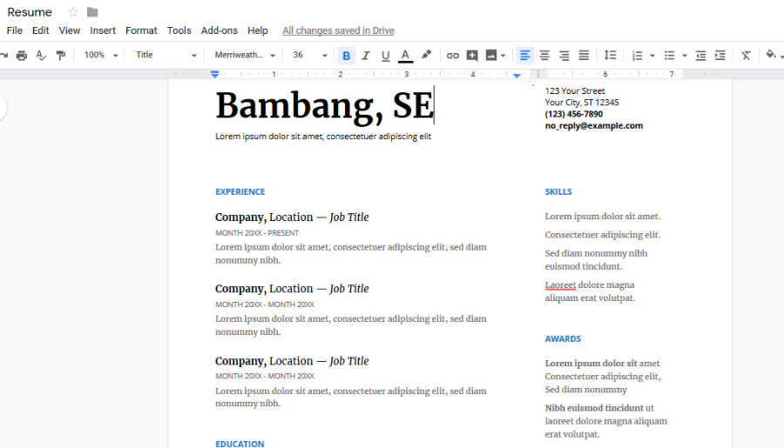Click the left indent marker on ruler

click(x=214, y=74)
